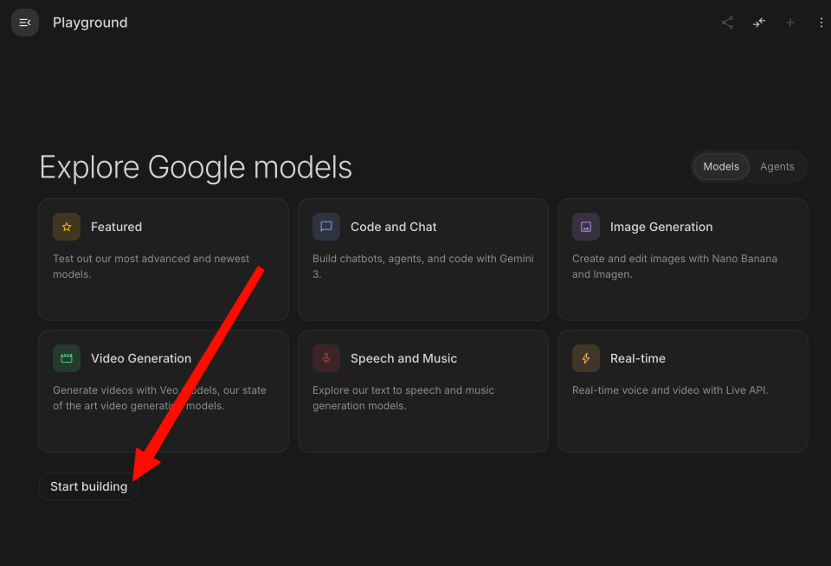Click the plus new chat icon

point(789,23)
